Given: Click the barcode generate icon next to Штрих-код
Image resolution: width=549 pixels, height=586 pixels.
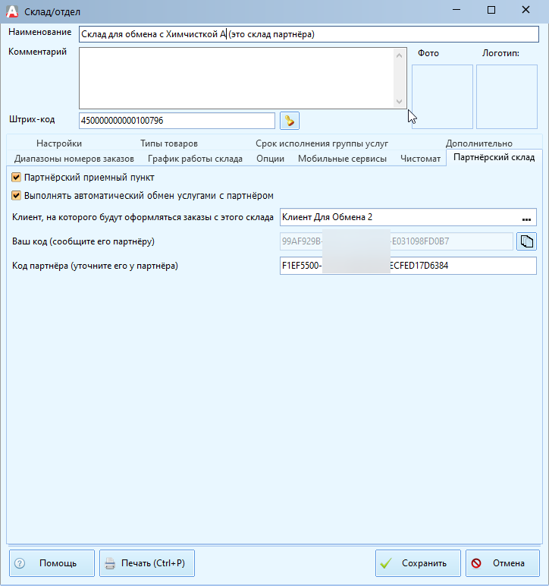Looking at the screenshot, I should [290, 121].
